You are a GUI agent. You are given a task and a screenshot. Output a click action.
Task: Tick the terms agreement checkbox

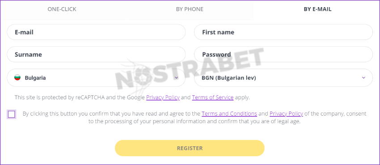(x=11, y=114)
